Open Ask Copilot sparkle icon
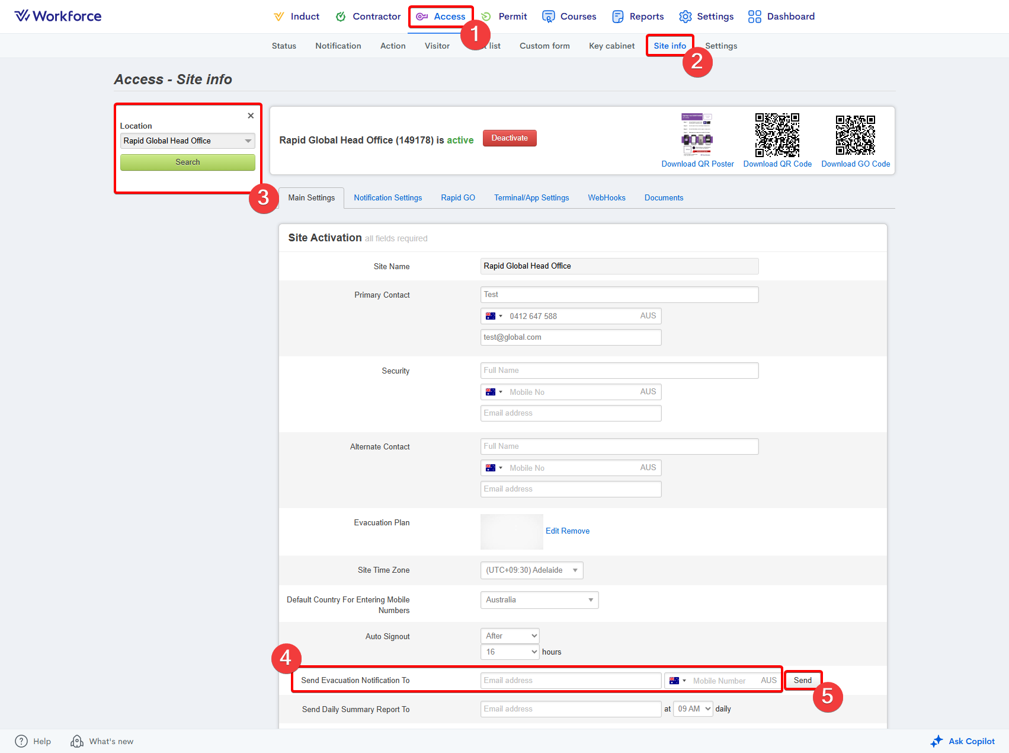Viewport: 1009px width, 753px height. point(936,741)
